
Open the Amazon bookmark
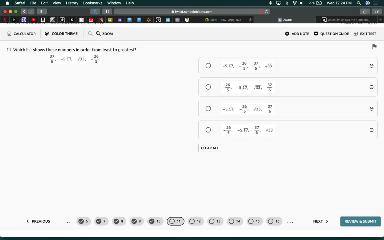click(43, 20)
